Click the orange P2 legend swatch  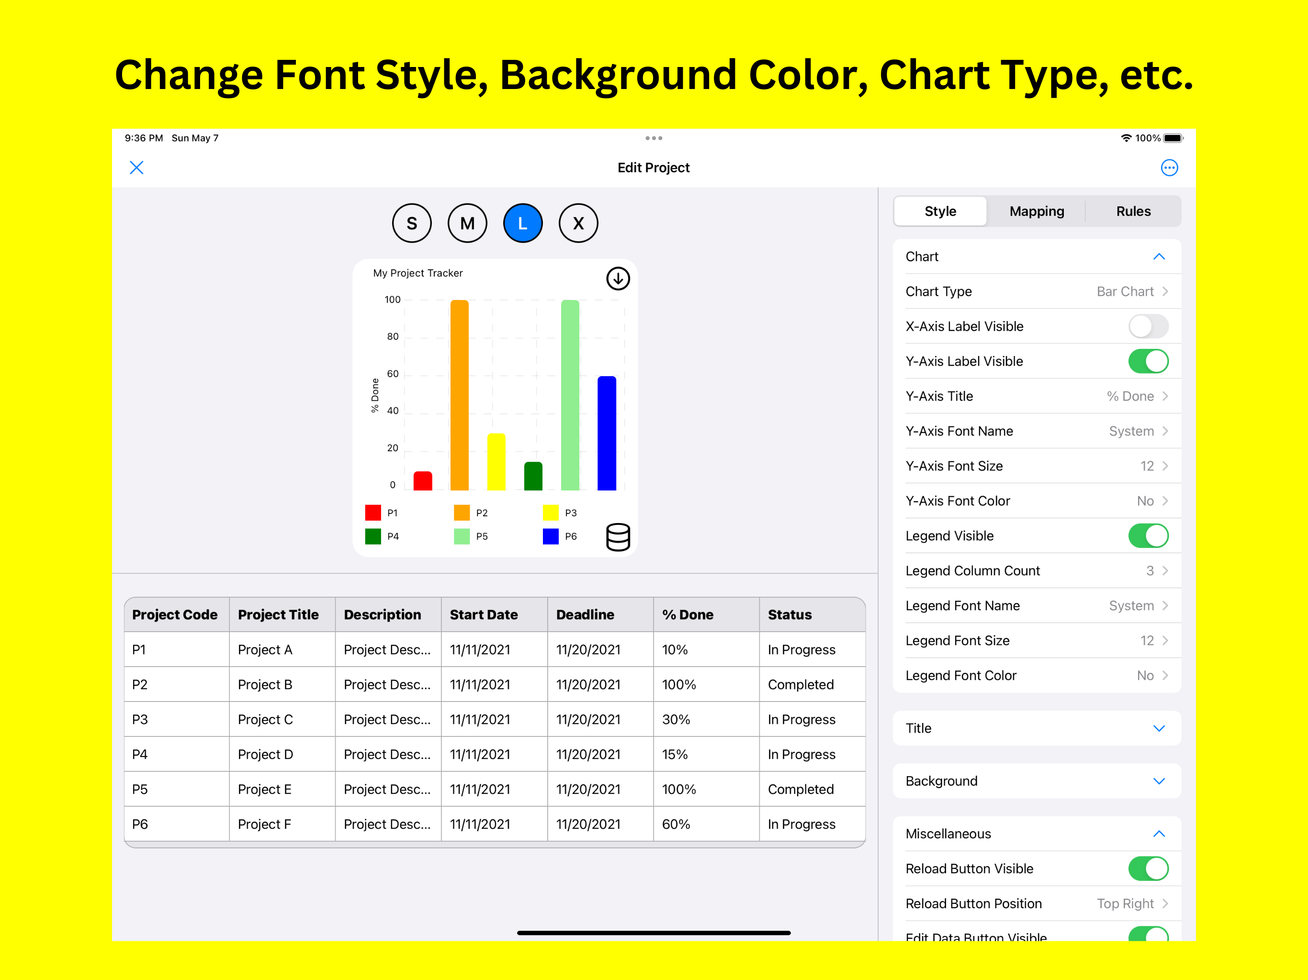click(x=462, y=512)
